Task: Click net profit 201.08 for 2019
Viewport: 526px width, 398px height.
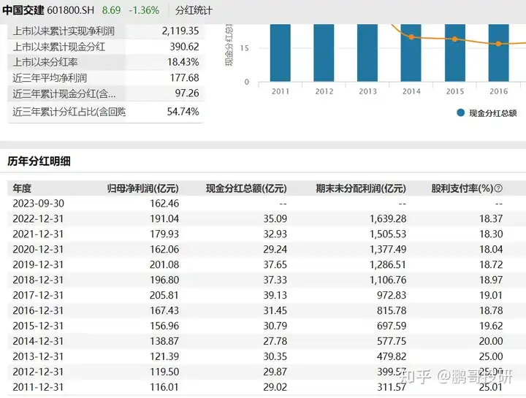Action: (164, 264)
